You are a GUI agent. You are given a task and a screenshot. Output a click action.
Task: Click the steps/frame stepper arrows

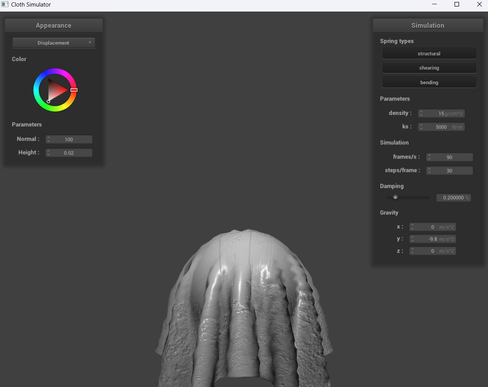(x=429, y=170)
